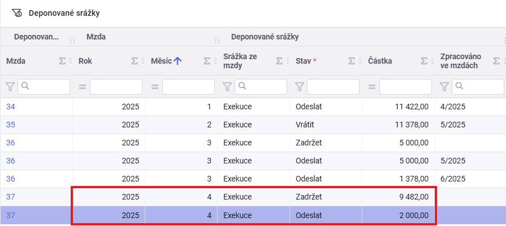Screen dimensions: 506x226
Task: Open filter operator for Mzda column
Action: coord(10,87)
